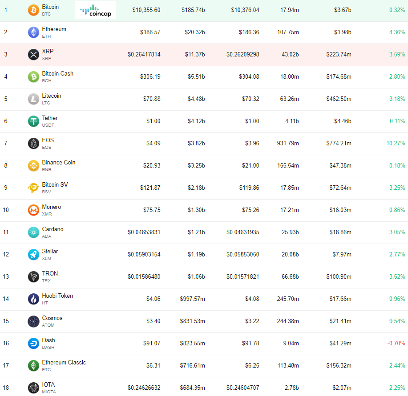
Task: Click the TRON triangle logo icon
Action: pos(33,277)
